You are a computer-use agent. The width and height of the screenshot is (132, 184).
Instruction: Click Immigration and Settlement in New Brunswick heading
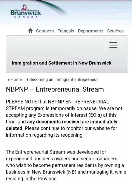pos(62,63)
